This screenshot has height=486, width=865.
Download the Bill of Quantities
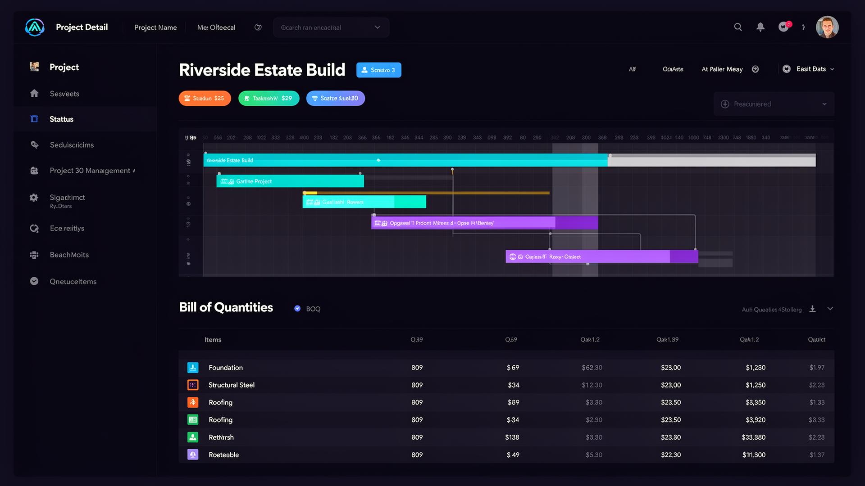[813, 309]
